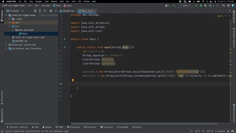This screenshot has height=133, width=236.
Task: Click the LF line separator in status bar
Action: 203,131
